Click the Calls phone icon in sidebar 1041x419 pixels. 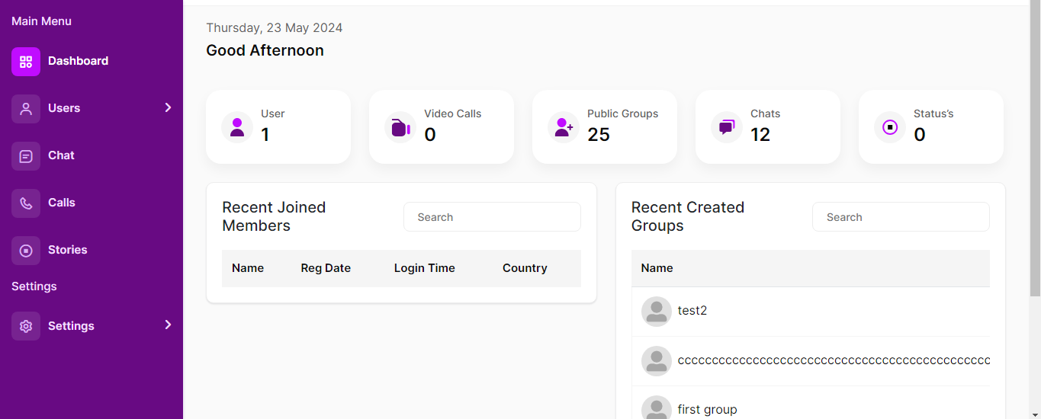26,203
